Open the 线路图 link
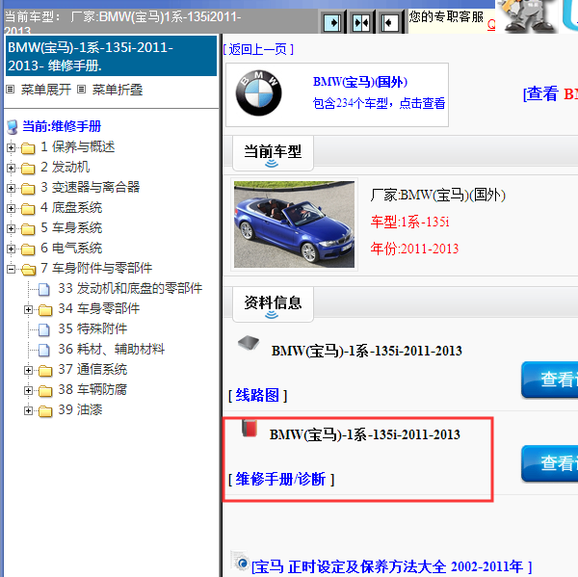The image size is (578, 577). click(x=257, y=396)
